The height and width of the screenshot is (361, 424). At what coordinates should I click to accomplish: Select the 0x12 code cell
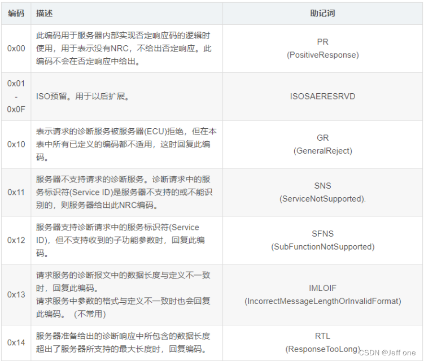[x=16, y=240]
